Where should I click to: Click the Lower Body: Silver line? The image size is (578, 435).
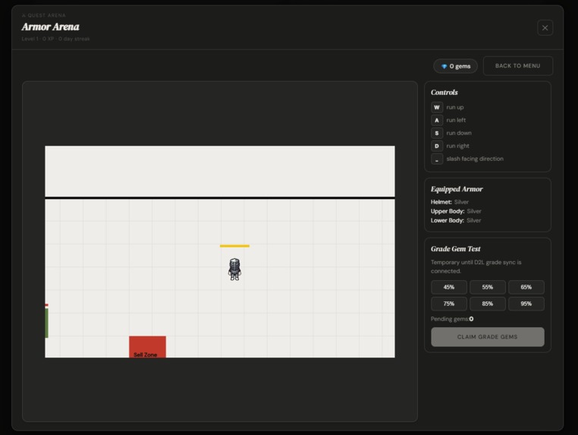pos(456,221)
